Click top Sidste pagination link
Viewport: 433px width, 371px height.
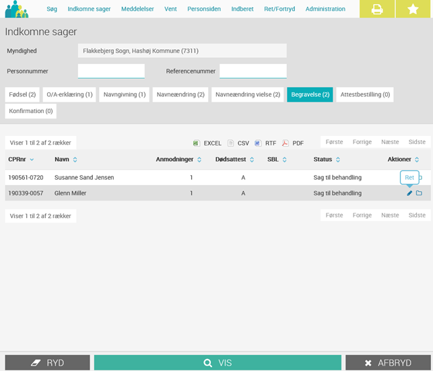pos(417,142)
